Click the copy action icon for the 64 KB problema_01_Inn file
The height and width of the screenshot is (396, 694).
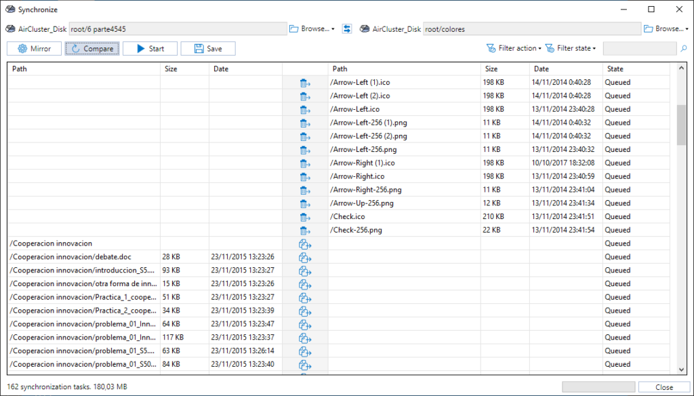point(305,325)
